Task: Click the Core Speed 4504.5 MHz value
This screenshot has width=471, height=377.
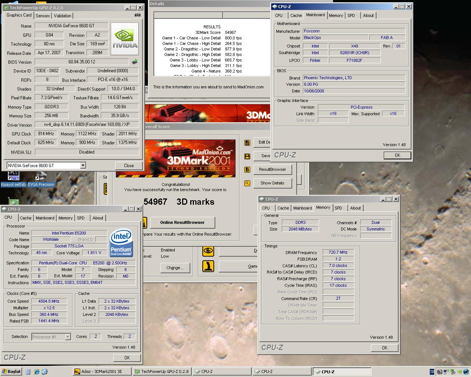Action: coord(49,301)
